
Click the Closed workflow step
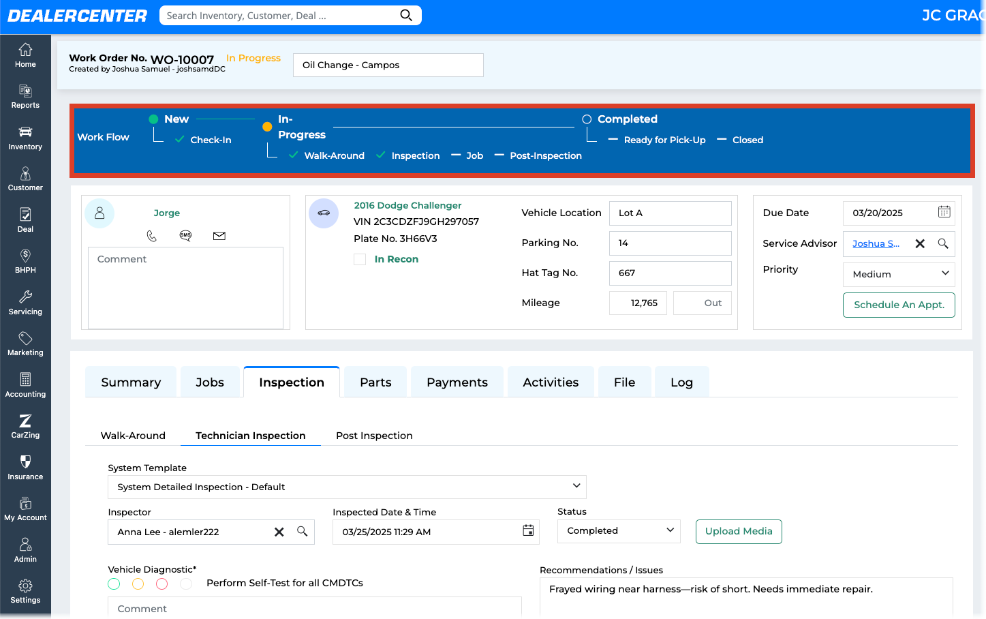click(748, 140)
